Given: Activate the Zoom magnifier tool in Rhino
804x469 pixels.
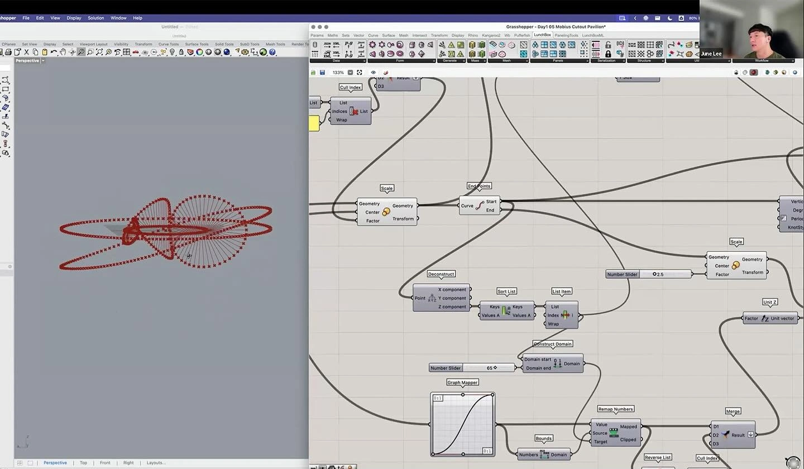Looking at the screenshot, I should coord(81,52).
